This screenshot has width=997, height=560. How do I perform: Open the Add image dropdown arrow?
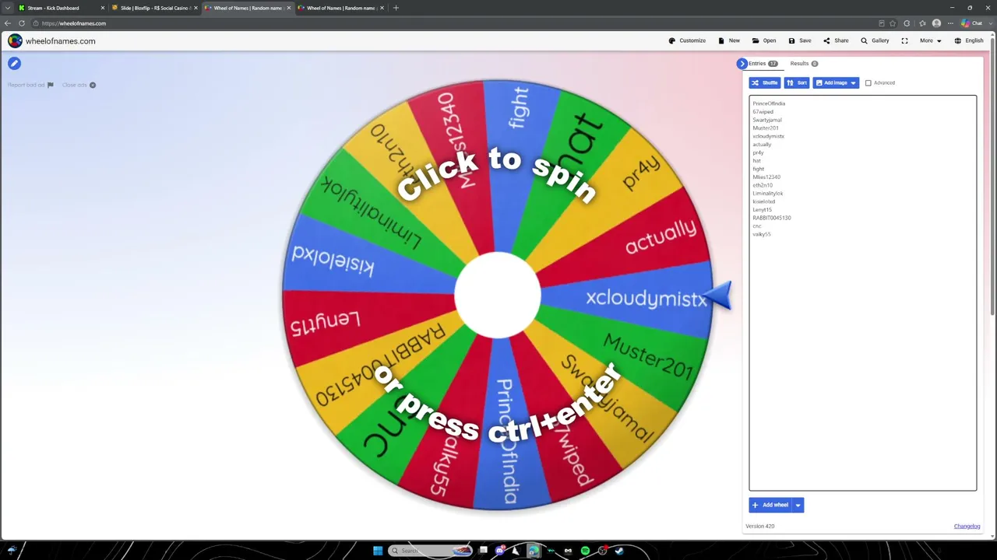[854, 82]
